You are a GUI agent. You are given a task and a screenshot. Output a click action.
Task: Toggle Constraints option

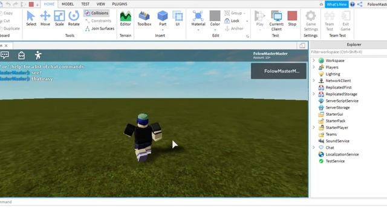98,20
